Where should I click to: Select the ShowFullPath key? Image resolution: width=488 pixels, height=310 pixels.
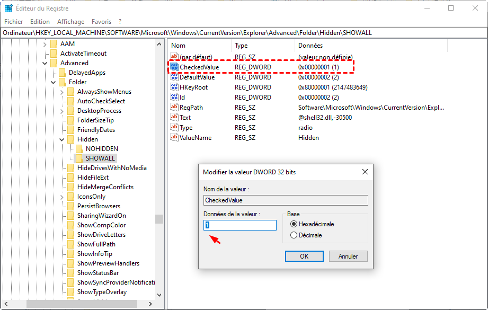[96, 244]
